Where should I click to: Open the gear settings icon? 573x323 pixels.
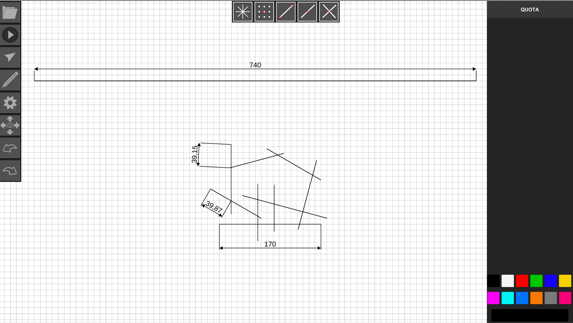[10, 103]
